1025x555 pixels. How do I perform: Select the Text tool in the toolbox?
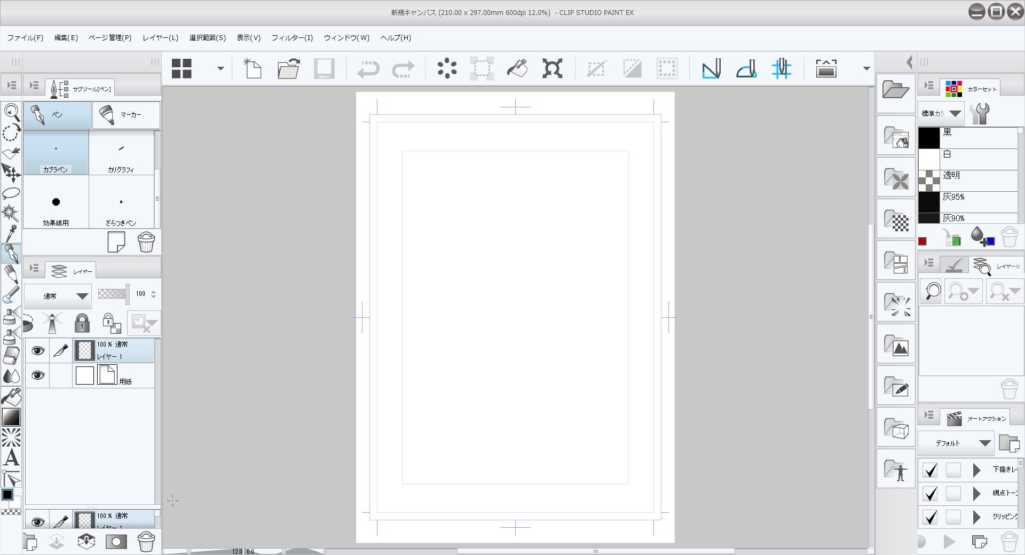tap(11, 458)
